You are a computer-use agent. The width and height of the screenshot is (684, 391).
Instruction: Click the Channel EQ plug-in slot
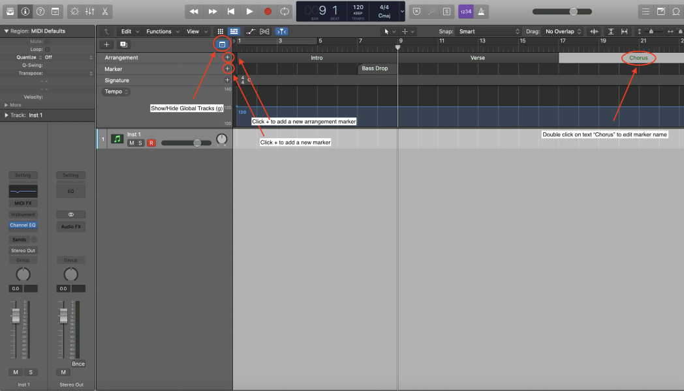pos(23,225)
